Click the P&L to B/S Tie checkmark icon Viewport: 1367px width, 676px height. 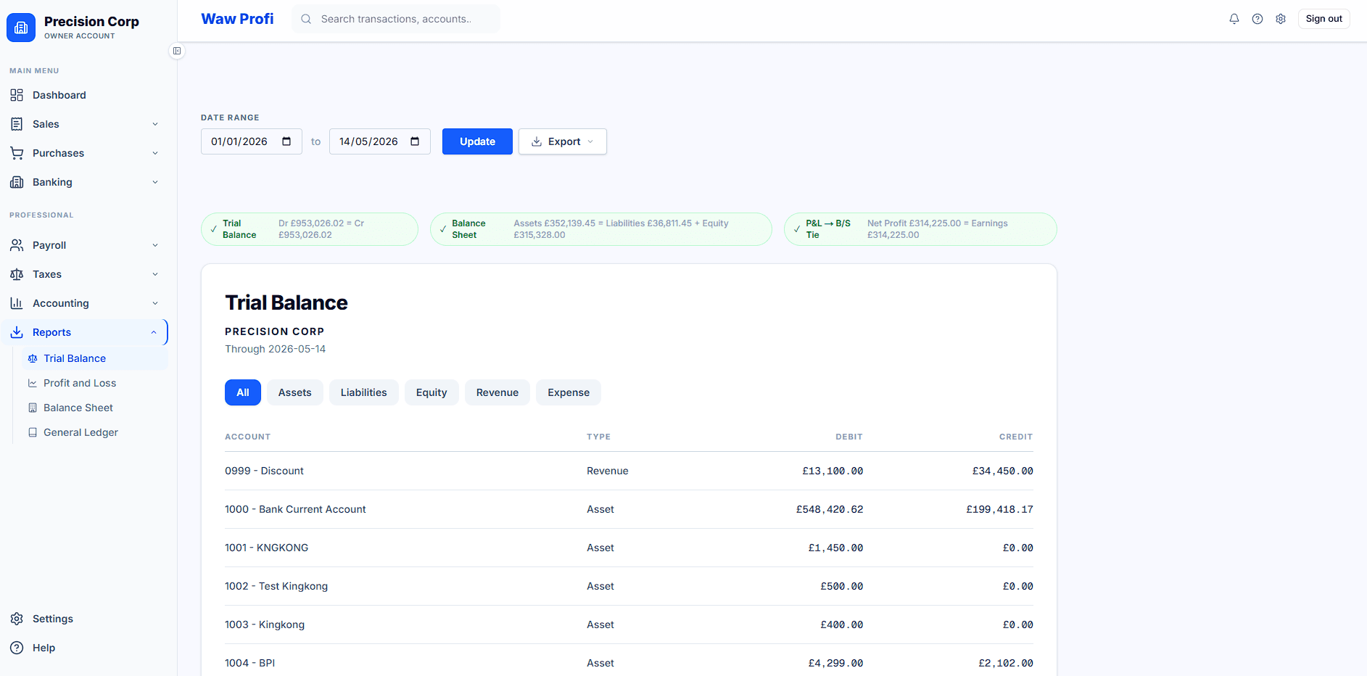[x=797, y=229]
